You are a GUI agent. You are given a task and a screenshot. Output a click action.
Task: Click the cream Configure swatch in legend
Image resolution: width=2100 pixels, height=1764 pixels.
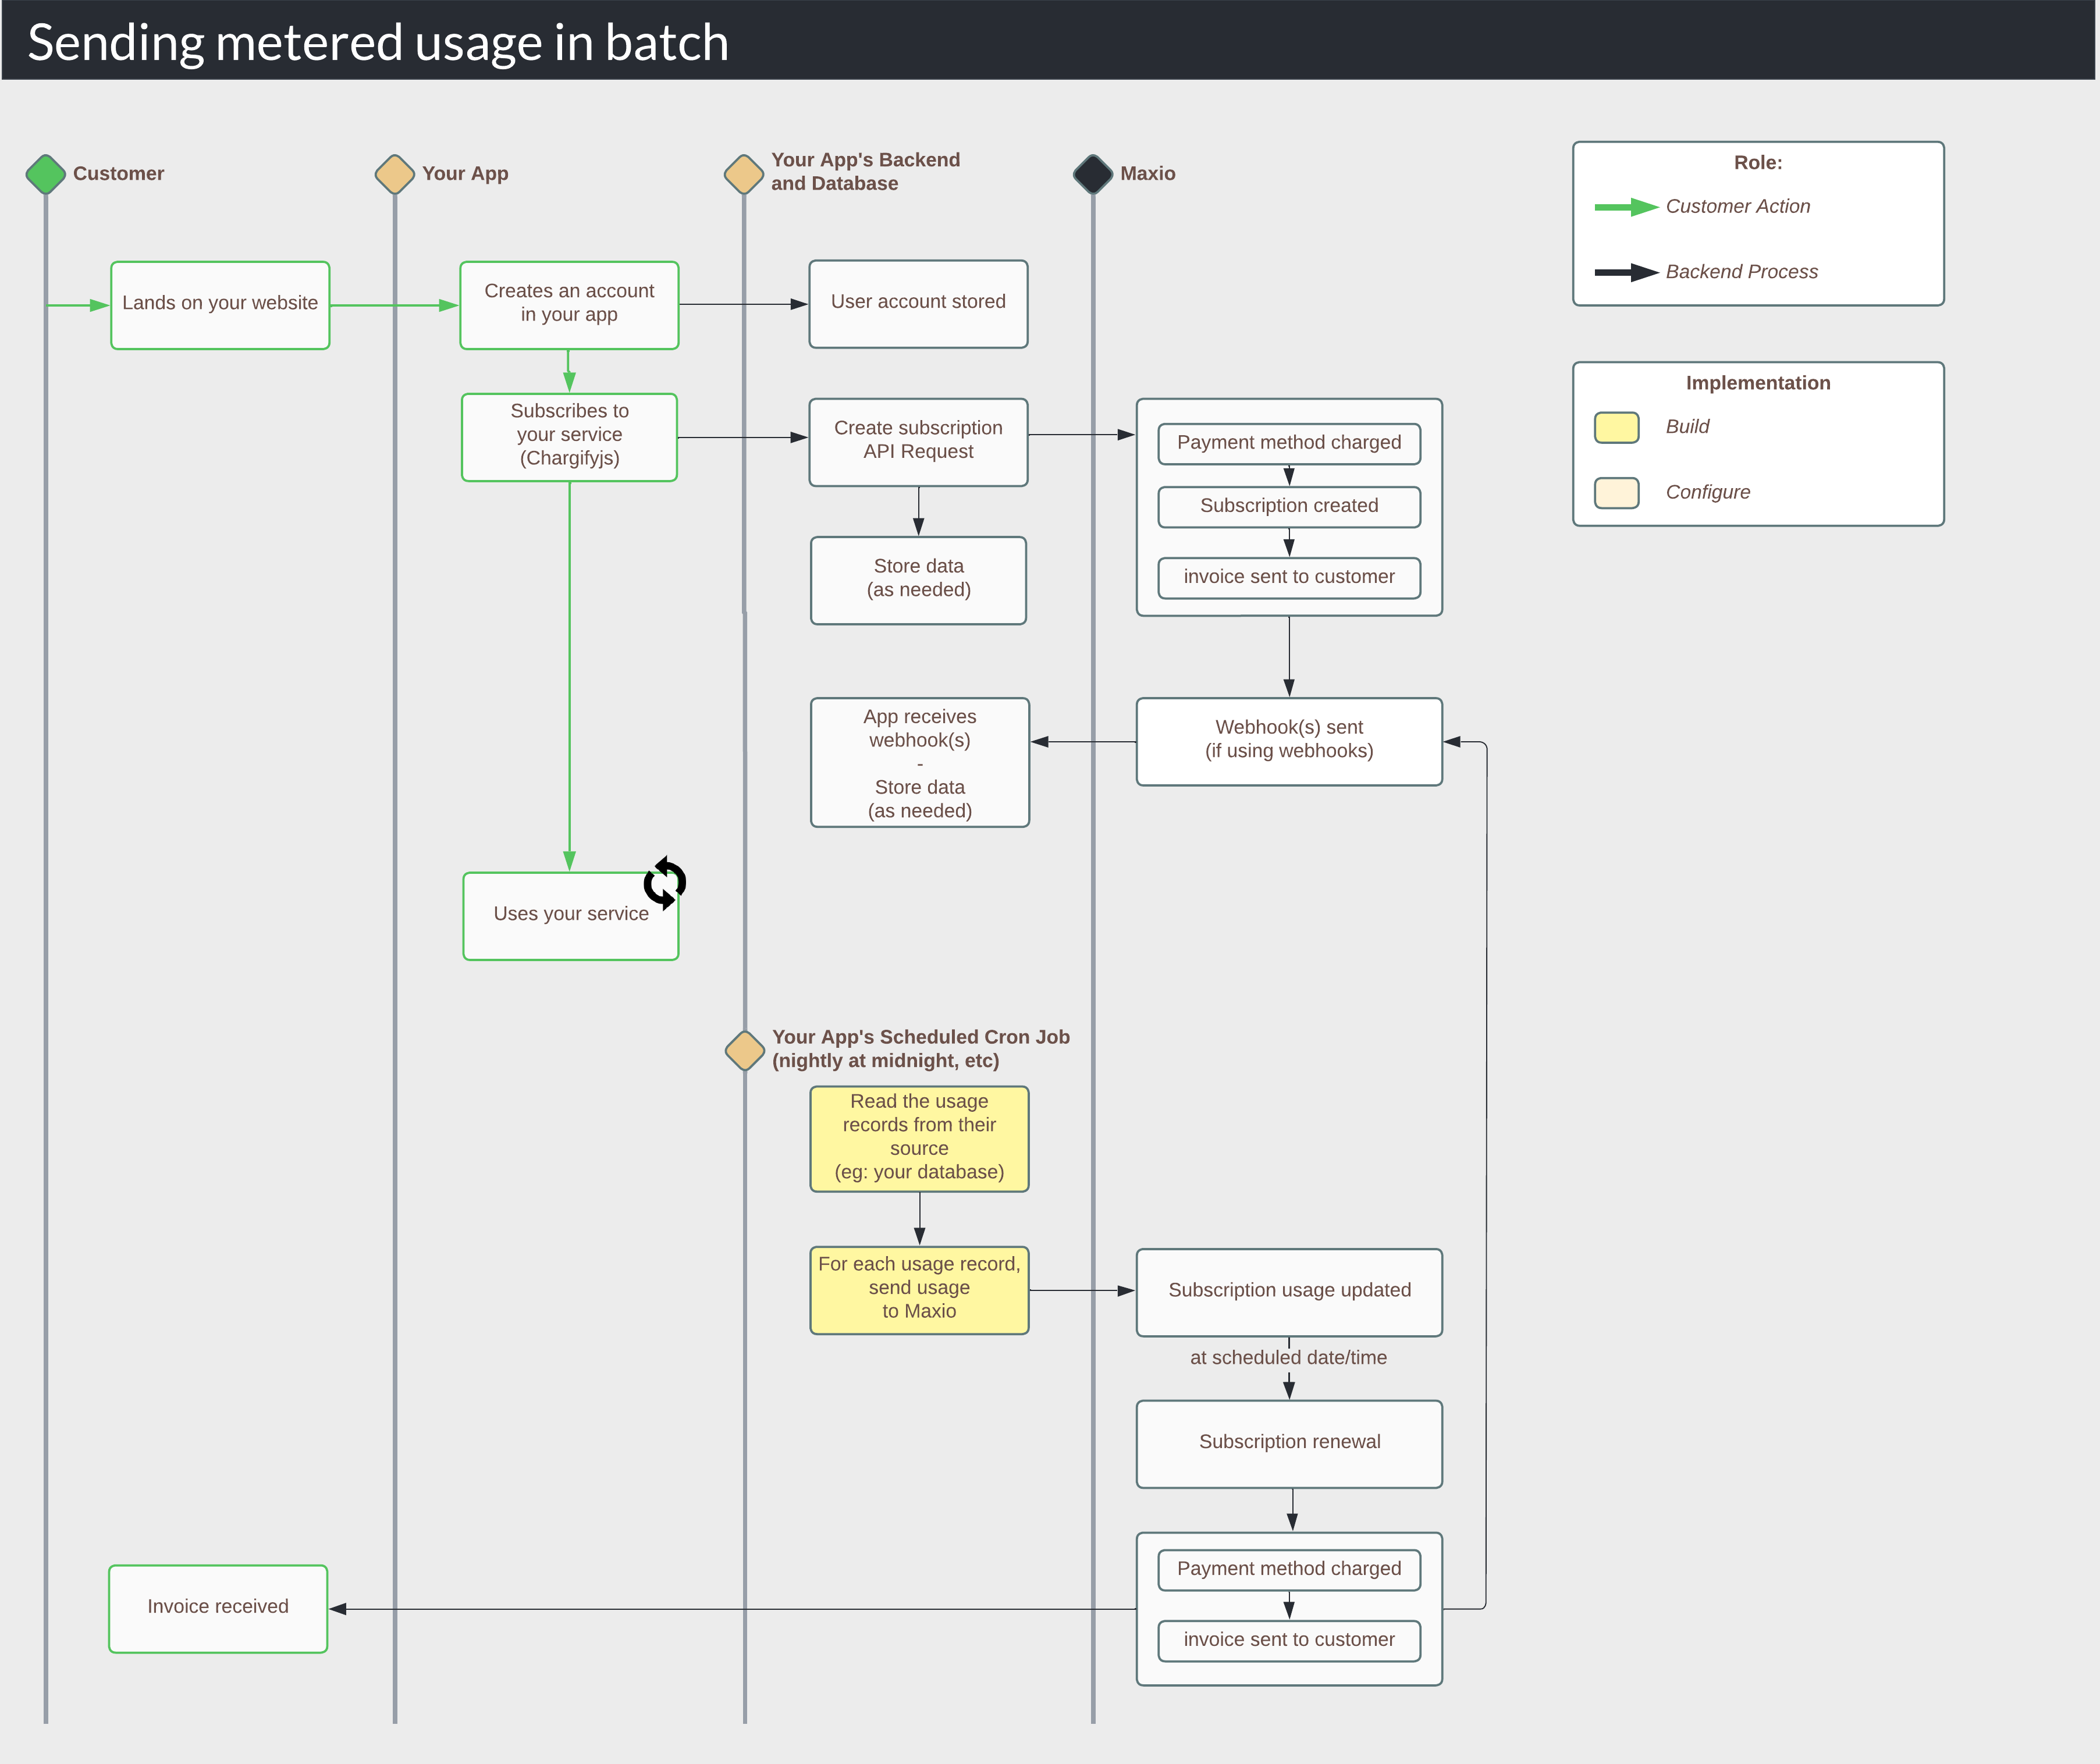(x=1616, y=493)
